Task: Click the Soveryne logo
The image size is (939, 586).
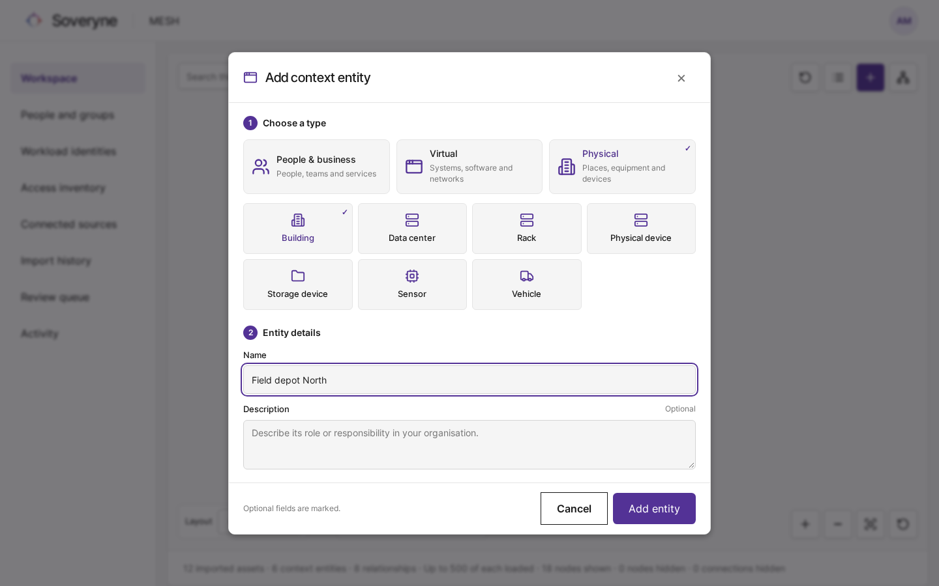Action: click(x=72, y=21)
